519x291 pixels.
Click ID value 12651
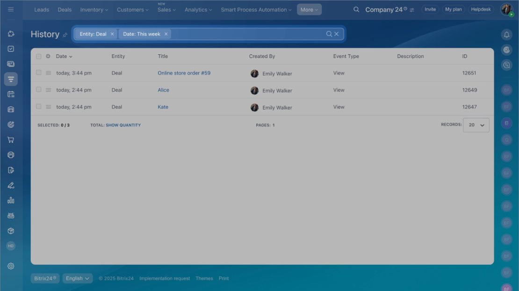tap(469, 73)
